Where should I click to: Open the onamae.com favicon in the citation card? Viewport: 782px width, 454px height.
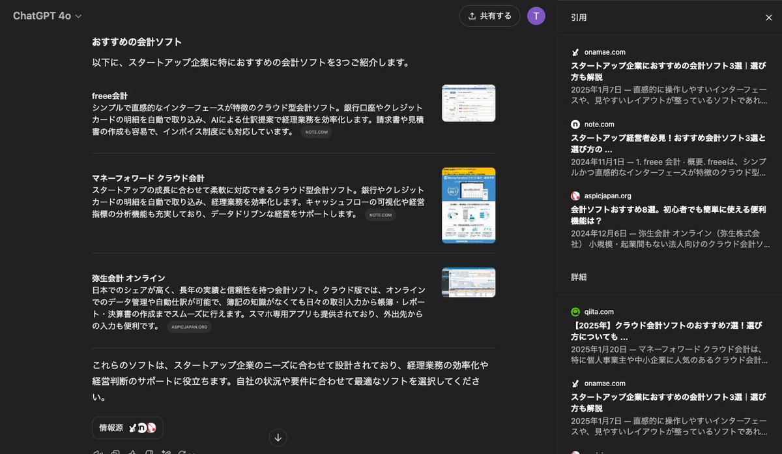pyautogui.click(x=576, y=52)
